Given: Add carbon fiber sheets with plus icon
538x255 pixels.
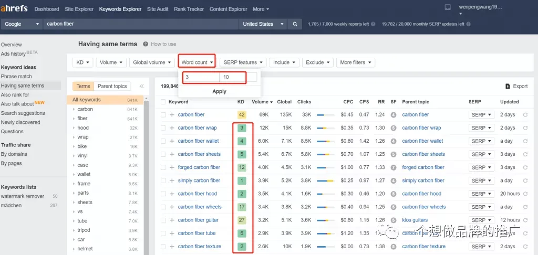Looking at the screenshot, I should (x=172, y=154).
